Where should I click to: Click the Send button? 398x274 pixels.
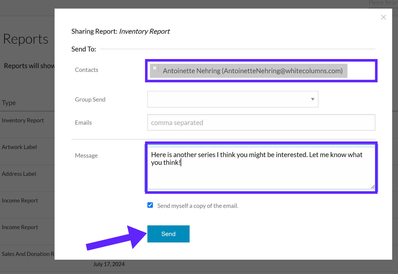168,234
